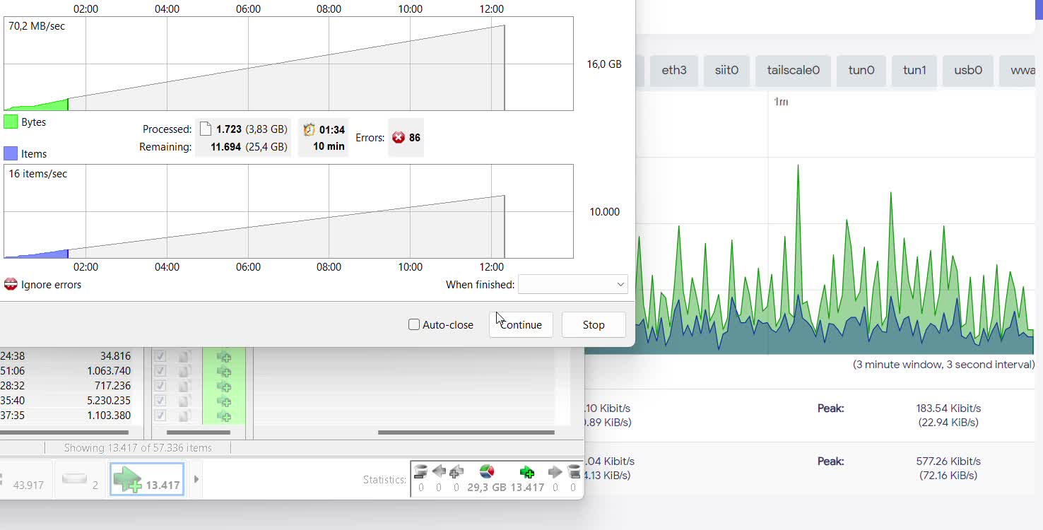
Task: Click the elapsed time clock icon
Action: click(x=309, y=129)
